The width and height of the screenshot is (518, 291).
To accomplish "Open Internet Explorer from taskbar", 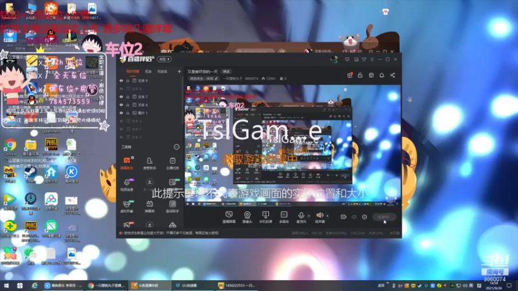I will (34, 285).
